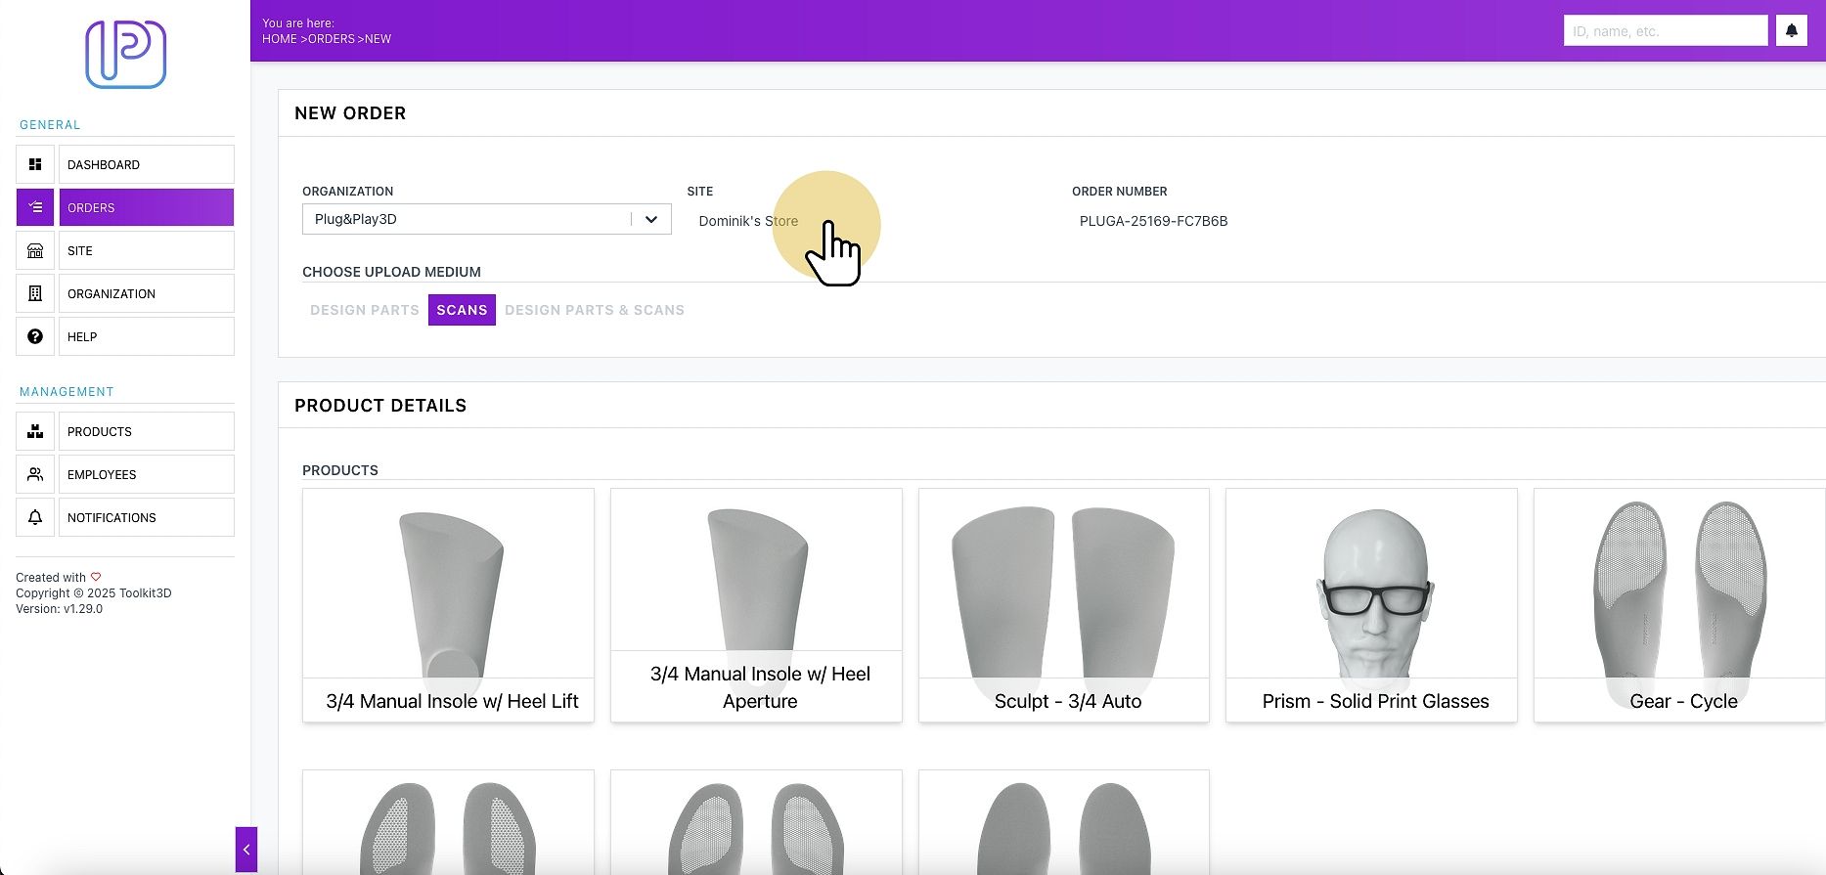Open the bell alerts in top bar
Screen dimensions: 1826x875
point(1791,30)
